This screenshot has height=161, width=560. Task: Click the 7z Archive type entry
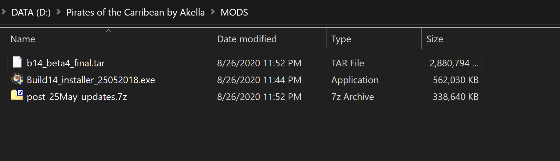352,97
